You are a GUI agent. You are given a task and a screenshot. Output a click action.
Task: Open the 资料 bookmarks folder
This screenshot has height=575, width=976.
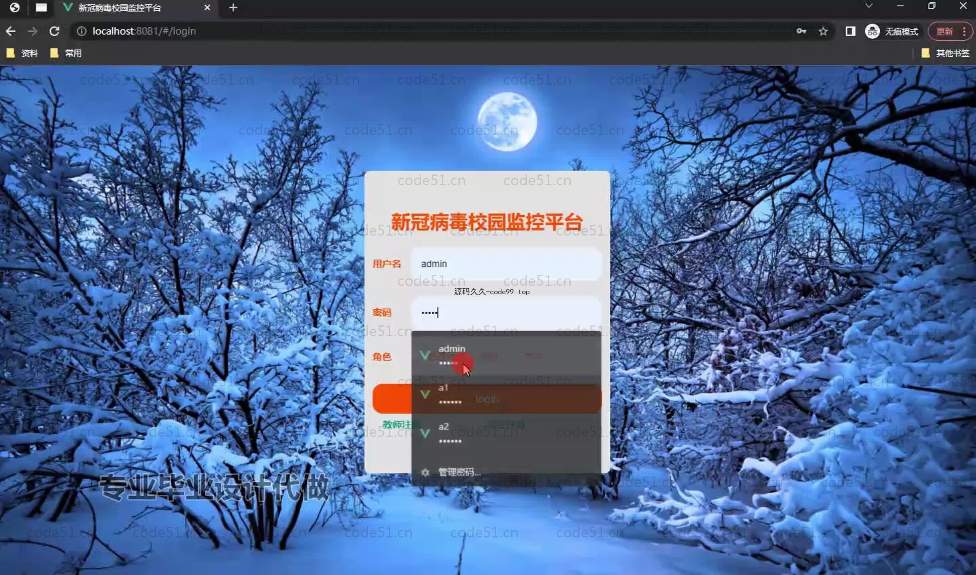[x=22, y=53]
